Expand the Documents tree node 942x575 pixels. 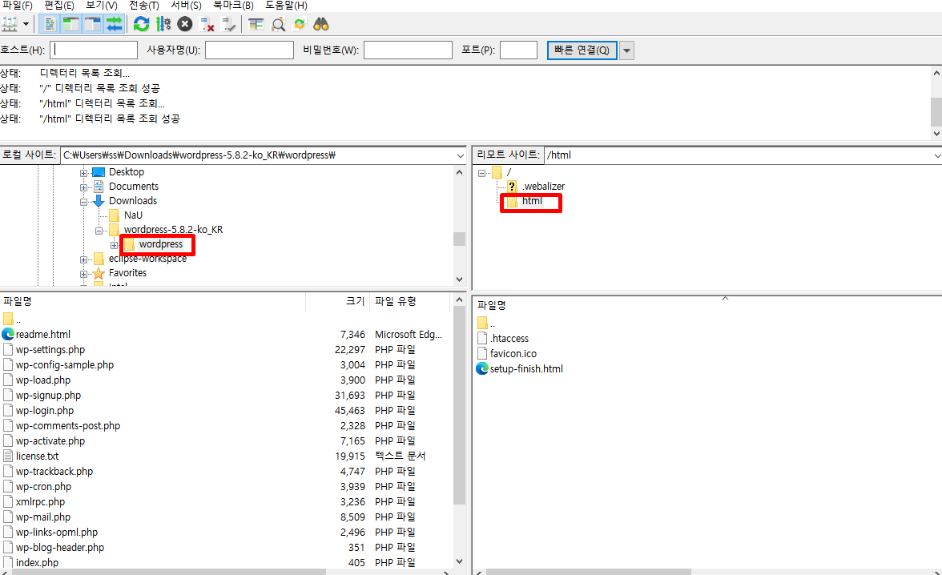pyautogui.click(x=83, y=187)
